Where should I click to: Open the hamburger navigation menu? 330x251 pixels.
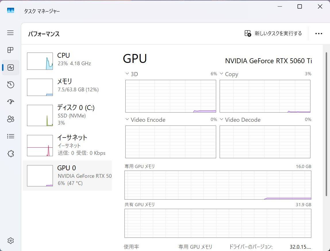point(10,33)
